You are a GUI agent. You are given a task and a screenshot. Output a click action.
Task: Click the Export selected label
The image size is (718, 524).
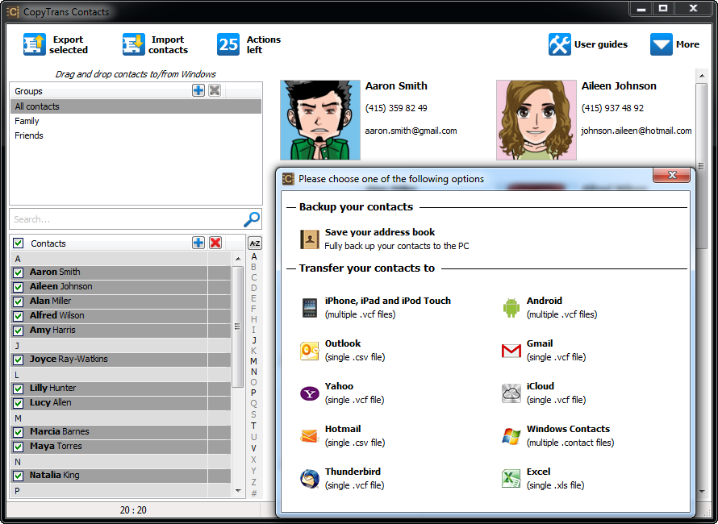click(69, 44)
